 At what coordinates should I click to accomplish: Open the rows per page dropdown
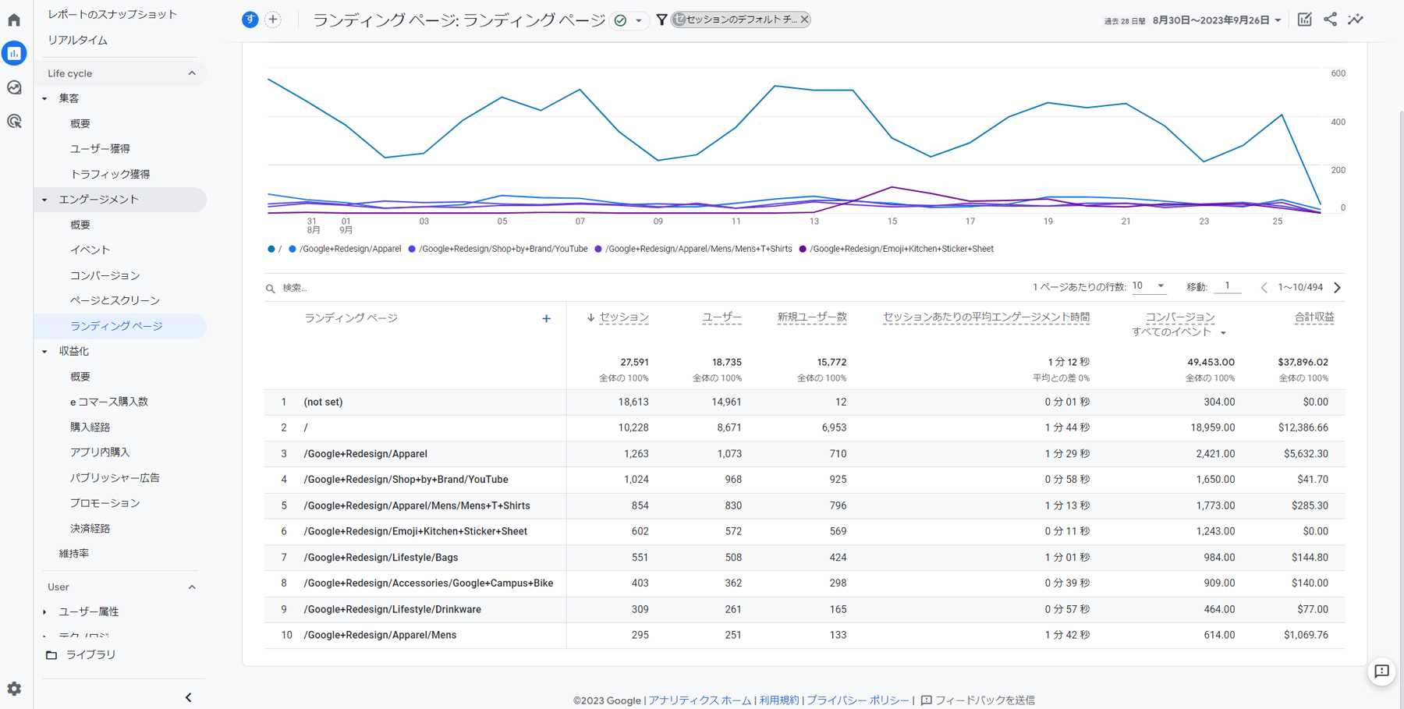pyautogui.click(x=1148, y=286)
